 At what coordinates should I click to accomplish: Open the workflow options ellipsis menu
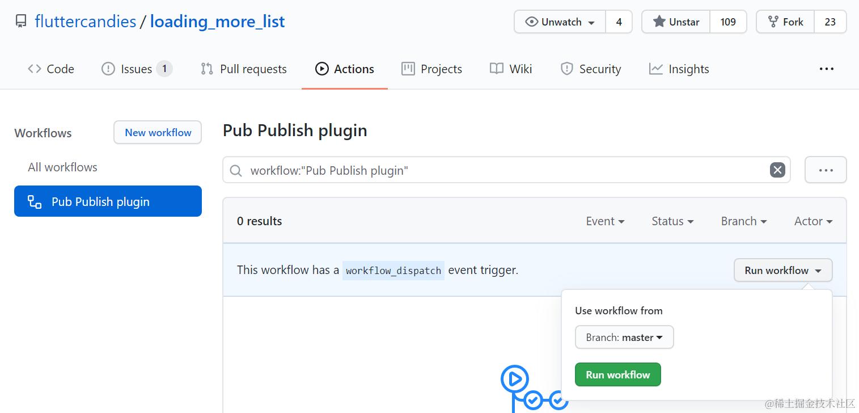(826, 170)
